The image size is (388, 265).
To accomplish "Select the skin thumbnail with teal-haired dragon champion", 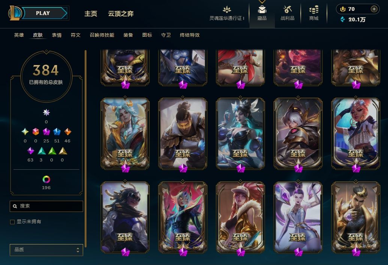I will click(x=125, y=134).
